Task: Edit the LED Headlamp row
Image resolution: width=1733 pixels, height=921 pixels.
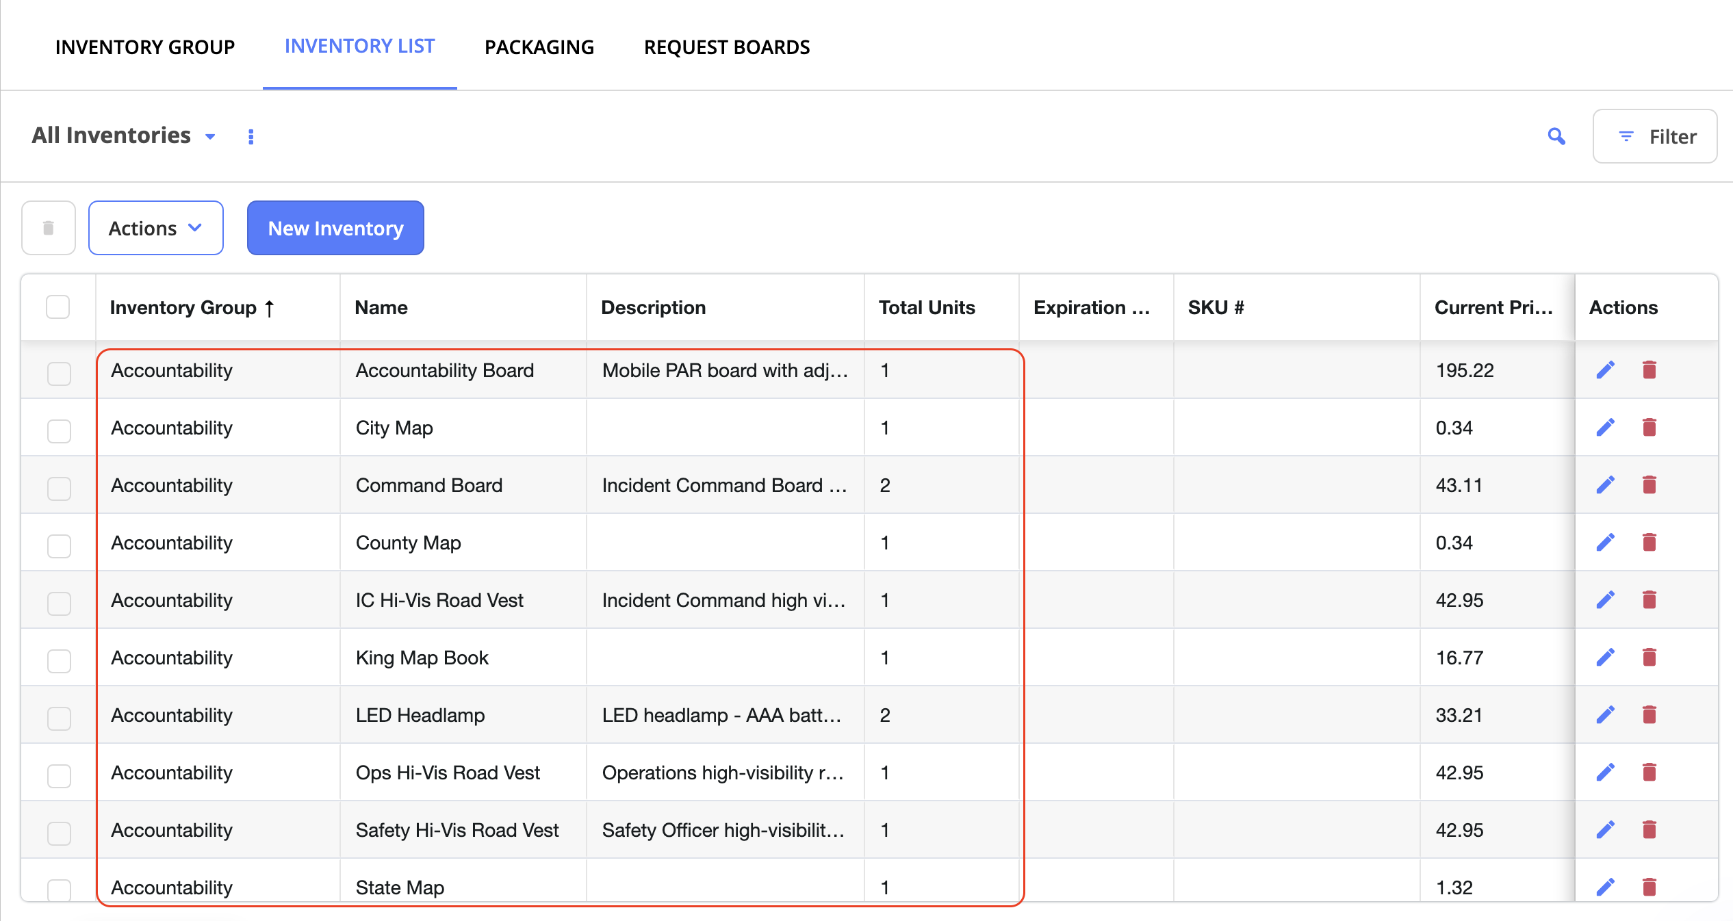Action: 1606,715
